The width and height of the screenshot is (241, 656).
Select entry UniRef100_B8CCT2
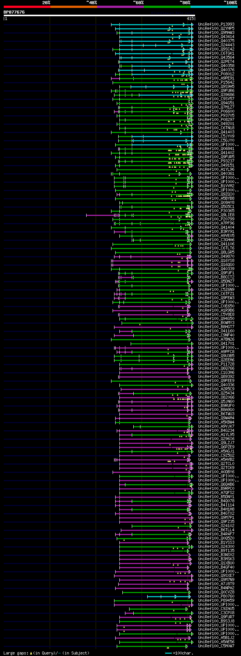point(216,277)
